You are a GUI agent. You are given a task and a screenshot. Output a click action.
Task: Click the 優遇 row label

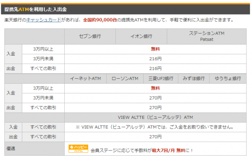(11, 148)
